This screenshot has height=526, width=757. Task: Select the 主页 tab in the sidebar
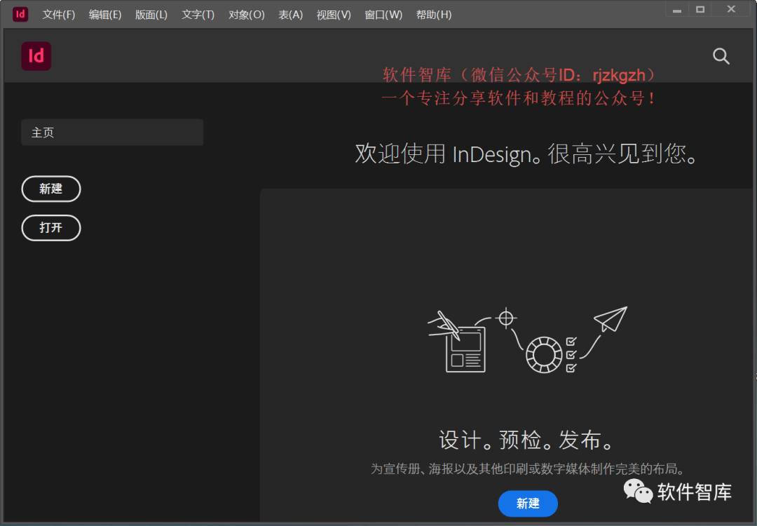(112, 133)
